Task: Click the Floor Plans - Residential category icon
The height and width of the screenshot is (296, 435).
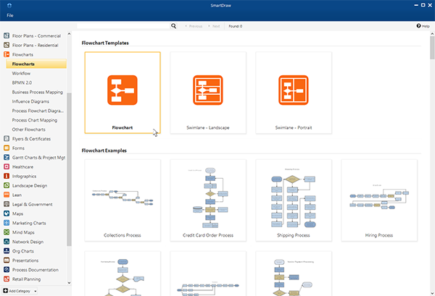Action: click(7, 45)
